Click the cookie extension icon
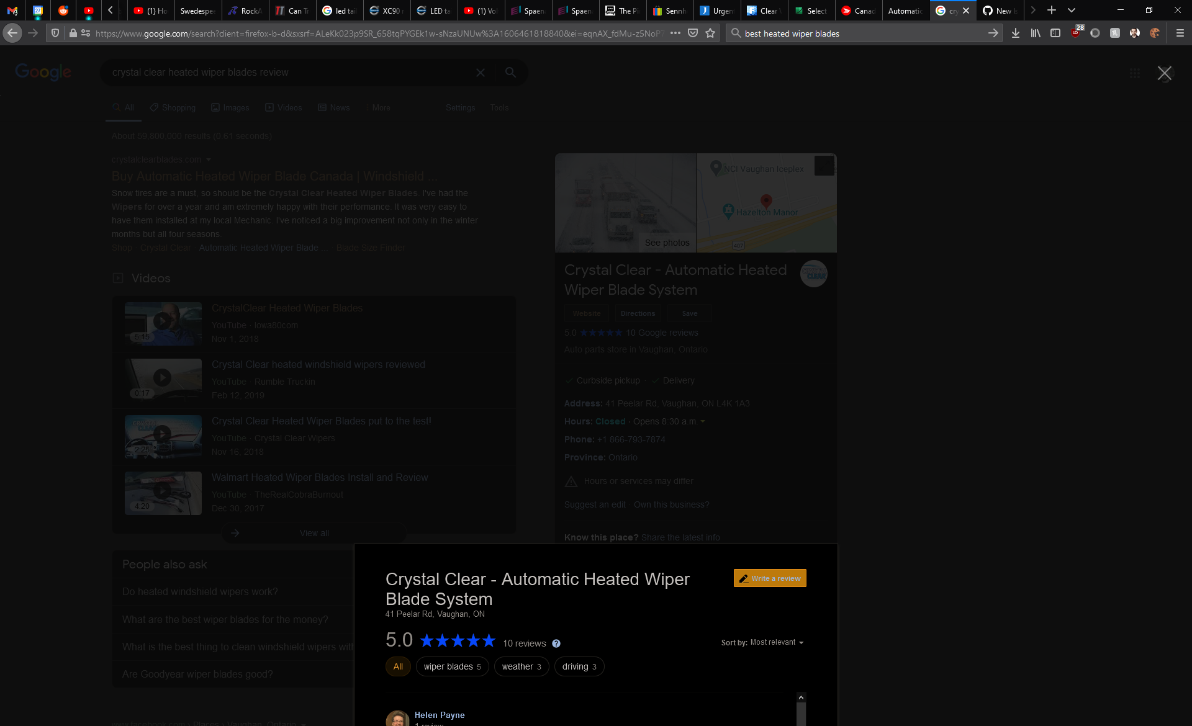The image size is (1192, 726). pos(1155,33)
